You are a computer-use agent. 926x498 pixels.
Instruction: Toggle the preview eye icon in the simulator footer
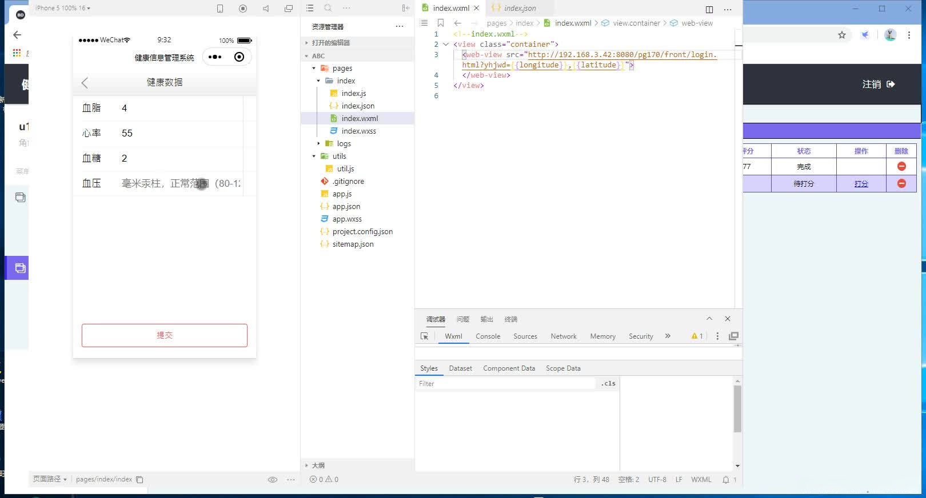tap(273, 480)
